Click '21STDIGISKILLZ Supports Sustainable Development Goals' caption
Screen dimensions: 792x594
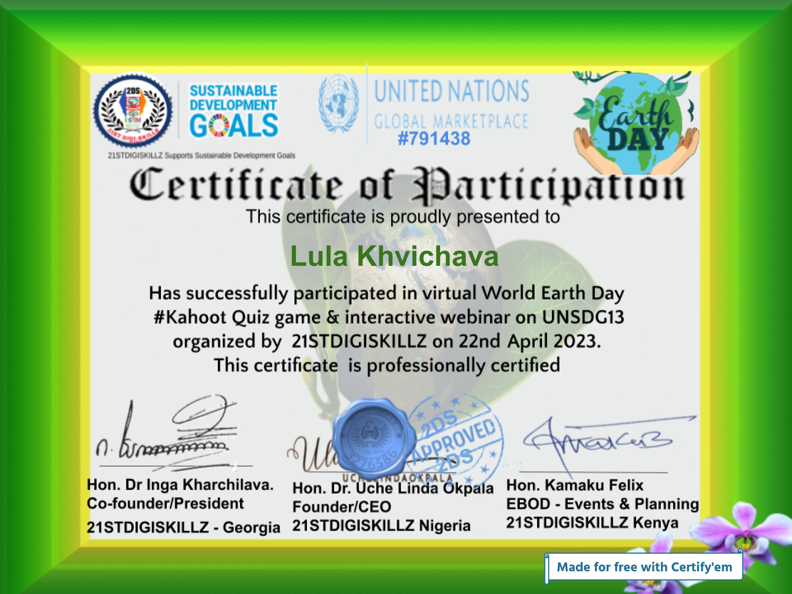click(x=201, y=155)
